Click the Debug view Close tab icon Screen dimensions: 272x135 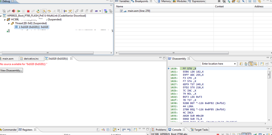coord(13,1)
